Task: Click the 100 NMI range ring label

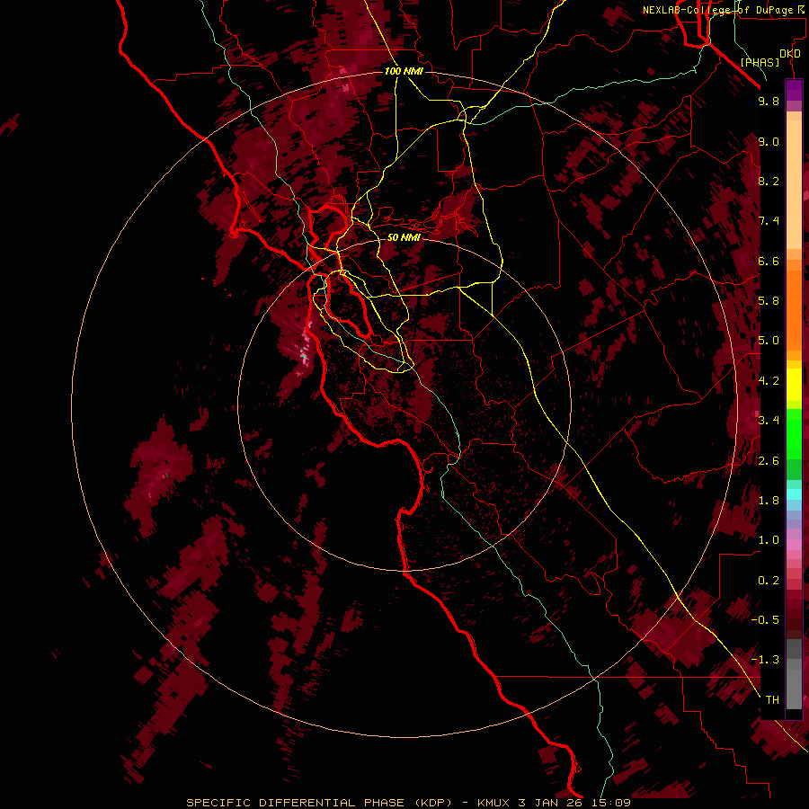Action: 404,71
